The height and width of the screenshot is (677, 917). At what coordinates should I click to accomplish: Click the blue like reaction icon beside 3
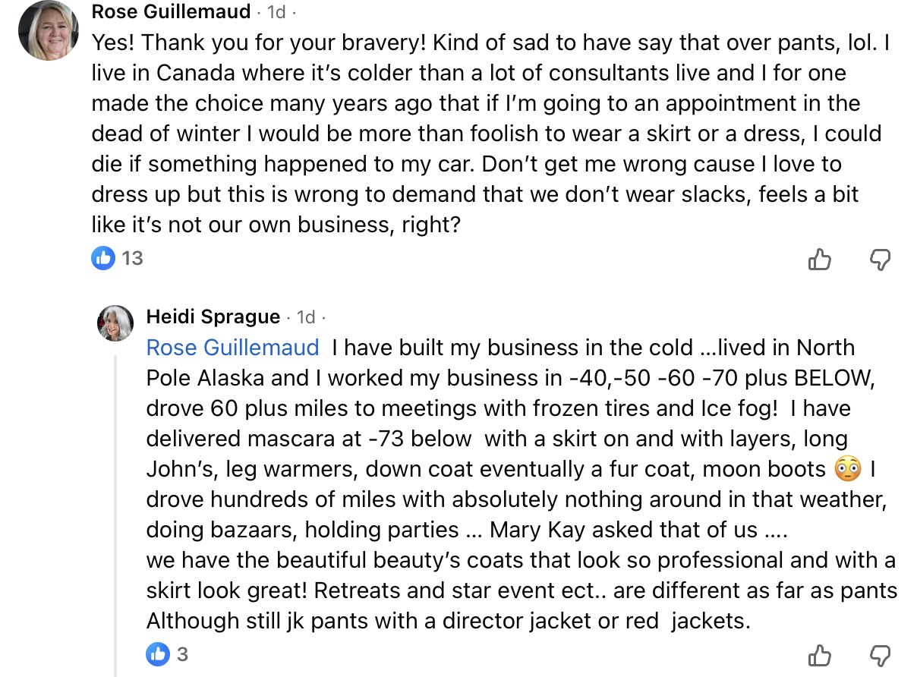click(x=158, y=653)
